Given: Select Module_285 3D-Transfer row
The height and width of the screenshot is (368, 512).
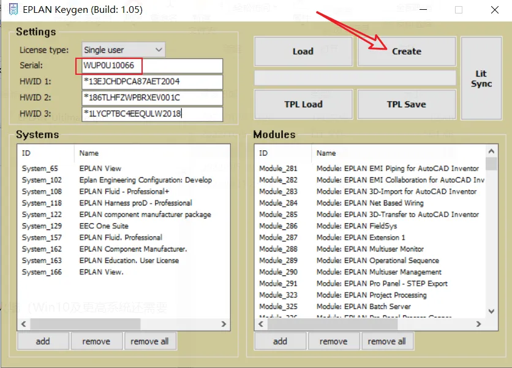Looking at the screenshot, I should tap(371, 215).
